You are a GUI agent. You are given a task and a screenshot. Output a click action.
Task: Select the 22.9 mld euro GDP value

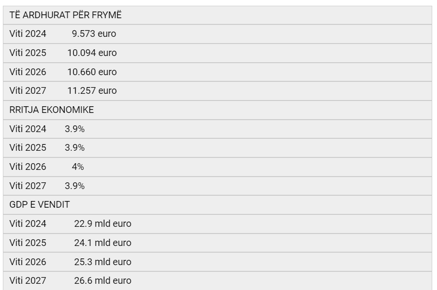[x=102, y=223]
